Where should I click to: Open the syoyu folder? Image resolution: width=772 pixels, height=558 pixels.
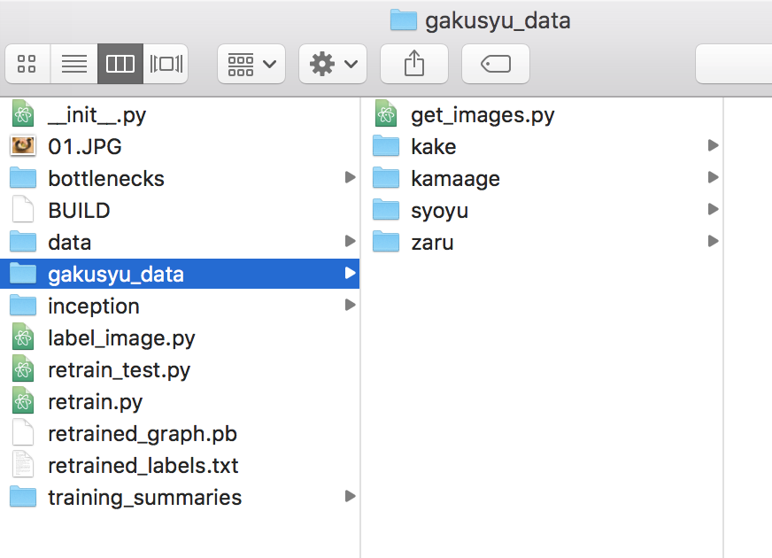point(439,210)
